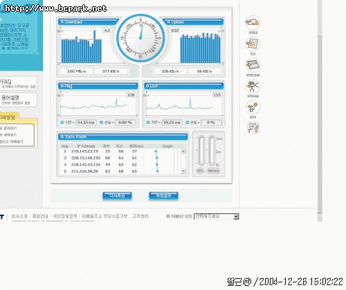Click the Hop column header
This screenshot has height=290, width=346.
tap(65, 146)
